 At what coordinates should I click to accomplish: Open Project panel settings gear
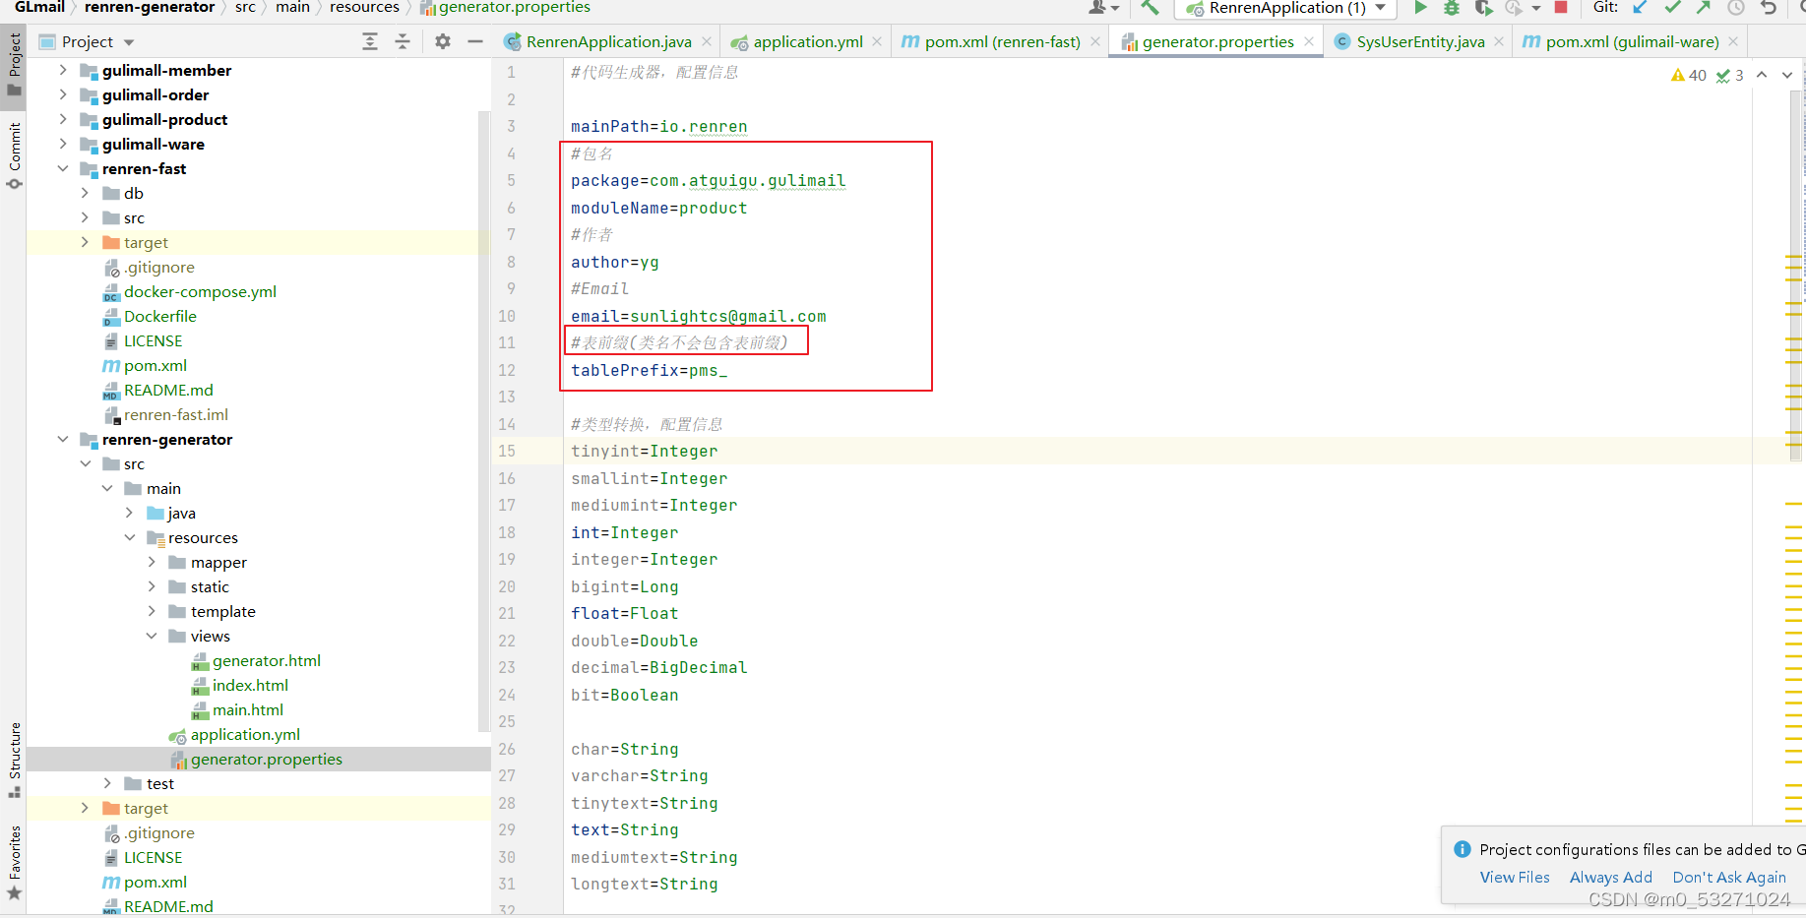point(443,41)
